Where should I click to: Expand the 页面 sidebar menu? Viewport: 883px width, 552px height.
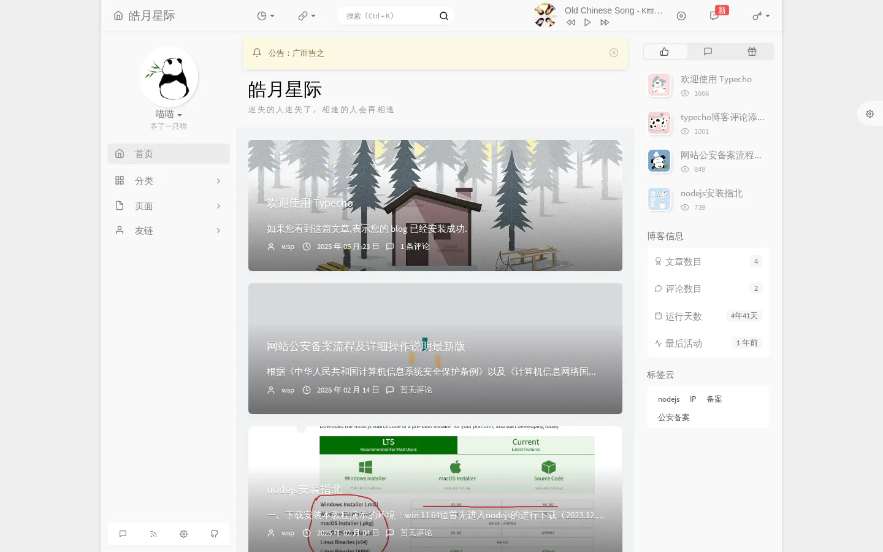click(169, 206)
